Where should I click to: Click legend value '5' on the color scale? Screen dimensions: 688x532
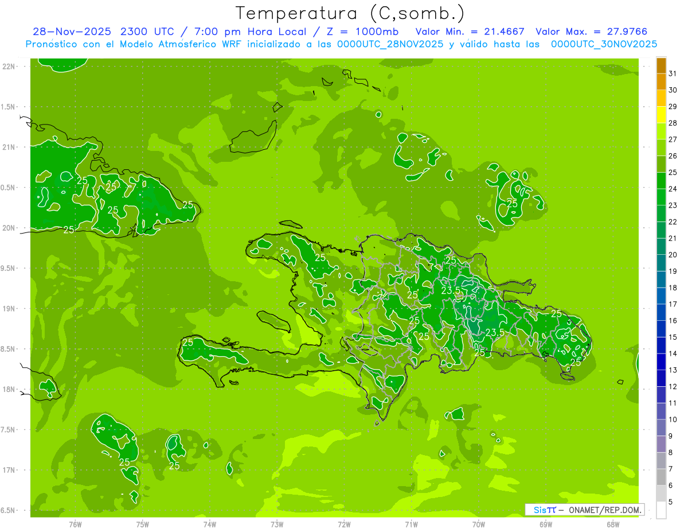[x=671, y=502]
